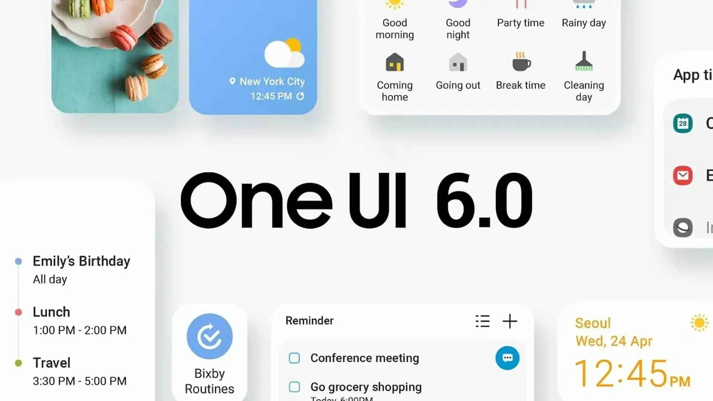Select the 'Cleaning day' routine icon
Image resolution: width=713 pixels, height=401 pixels.
(x=584, y=63)
